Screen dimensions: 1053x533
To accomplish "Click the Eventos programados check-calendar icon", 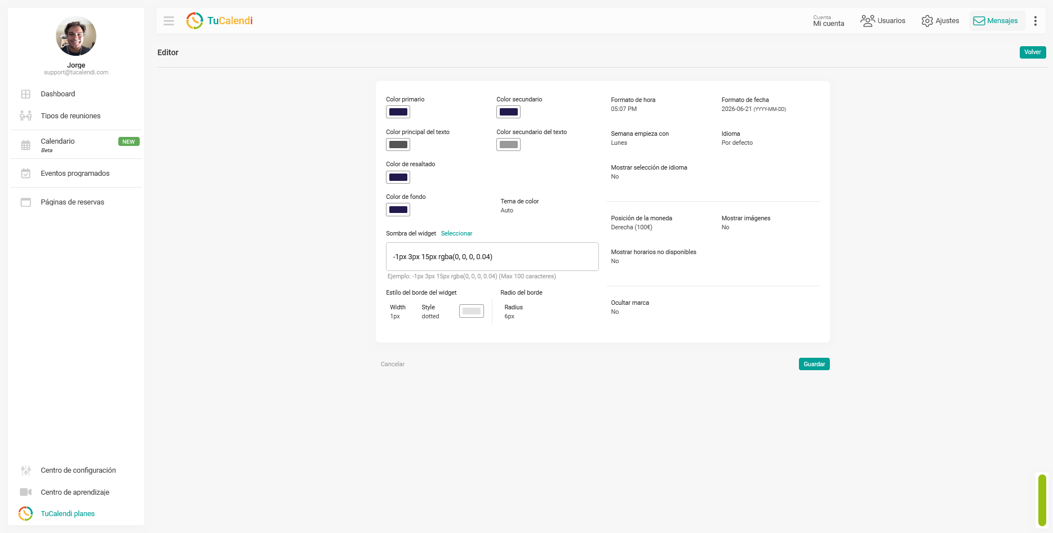I will [26, 174].
